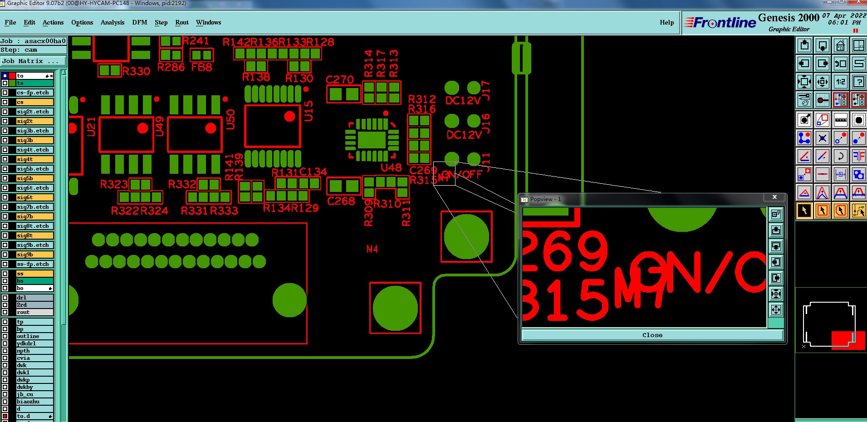Screen dimensions: 867x422
Task: Click the Help menu link
Action: pos(666,22)
